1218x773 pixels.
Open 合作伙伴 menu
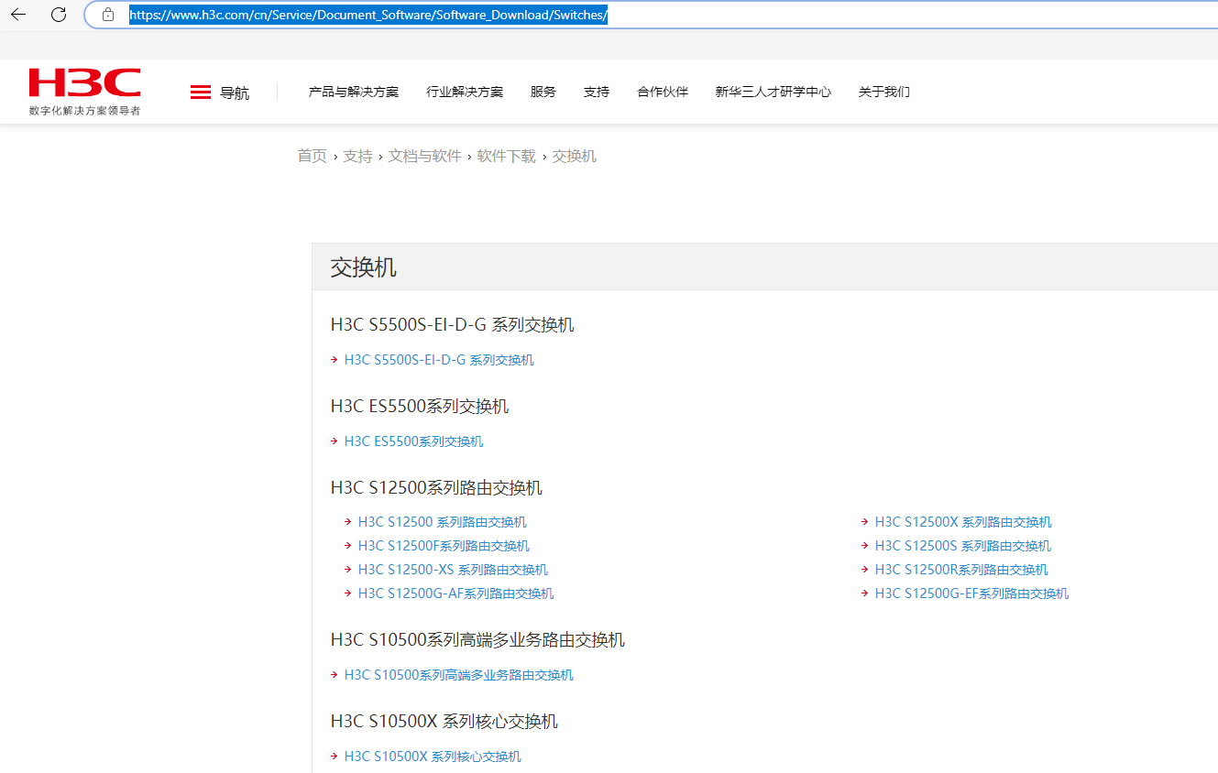point(663,92)
